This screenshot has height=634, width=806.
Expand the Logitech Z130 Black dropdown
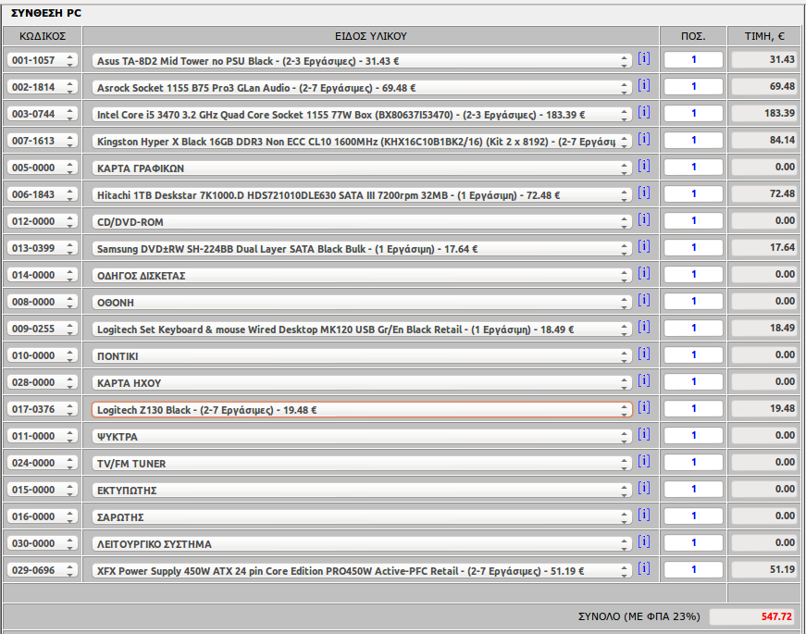(x=362, y=410)
